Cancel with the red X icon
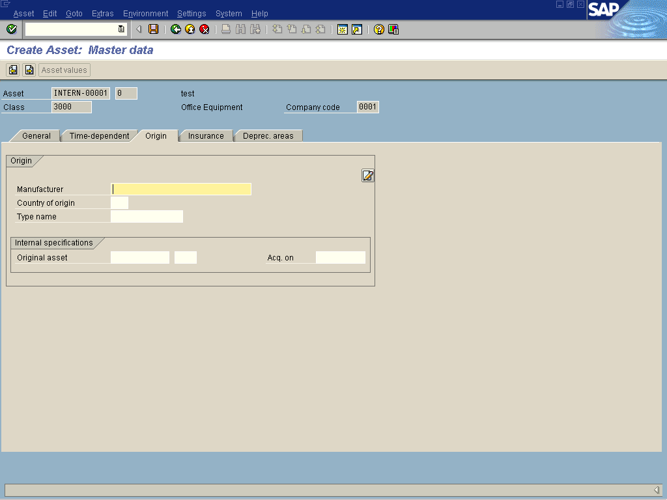667x500 pixels. 205,29
